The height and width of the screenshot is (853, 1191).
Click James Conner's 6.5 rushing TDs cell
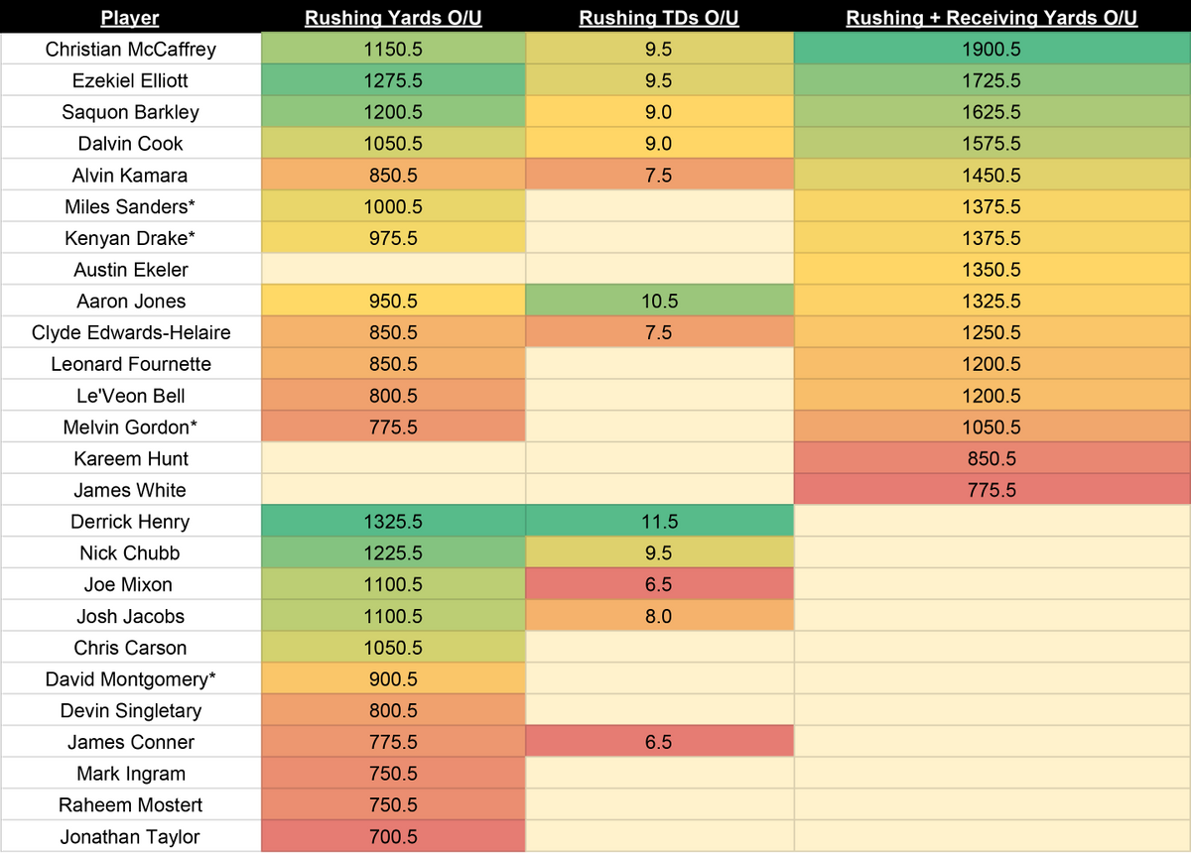(x=659, y=742)
